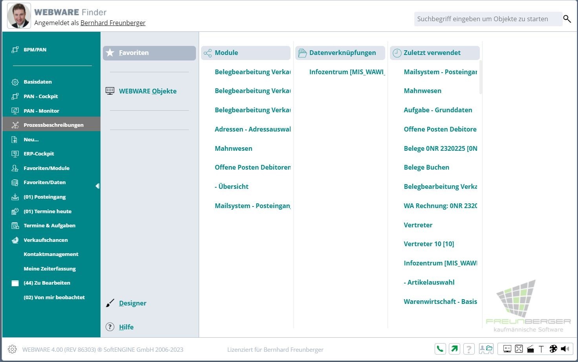Open Belege Buchen recent item
578x362 pixels.
coord(426,167)
